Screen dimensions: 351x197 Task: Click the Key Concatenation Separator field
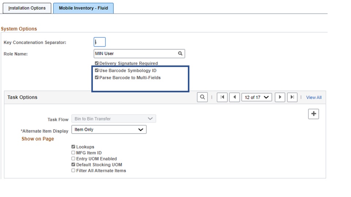click(x=100, y=42)
